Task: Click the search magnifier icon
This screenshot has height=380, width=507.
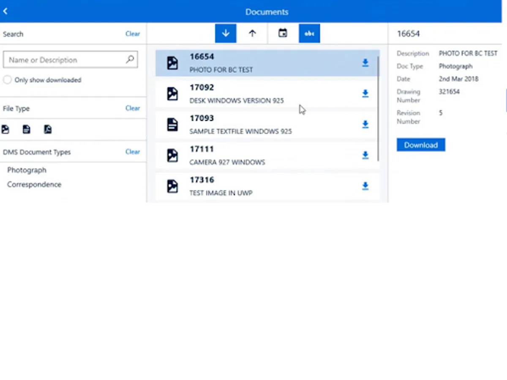Action: 130,60
